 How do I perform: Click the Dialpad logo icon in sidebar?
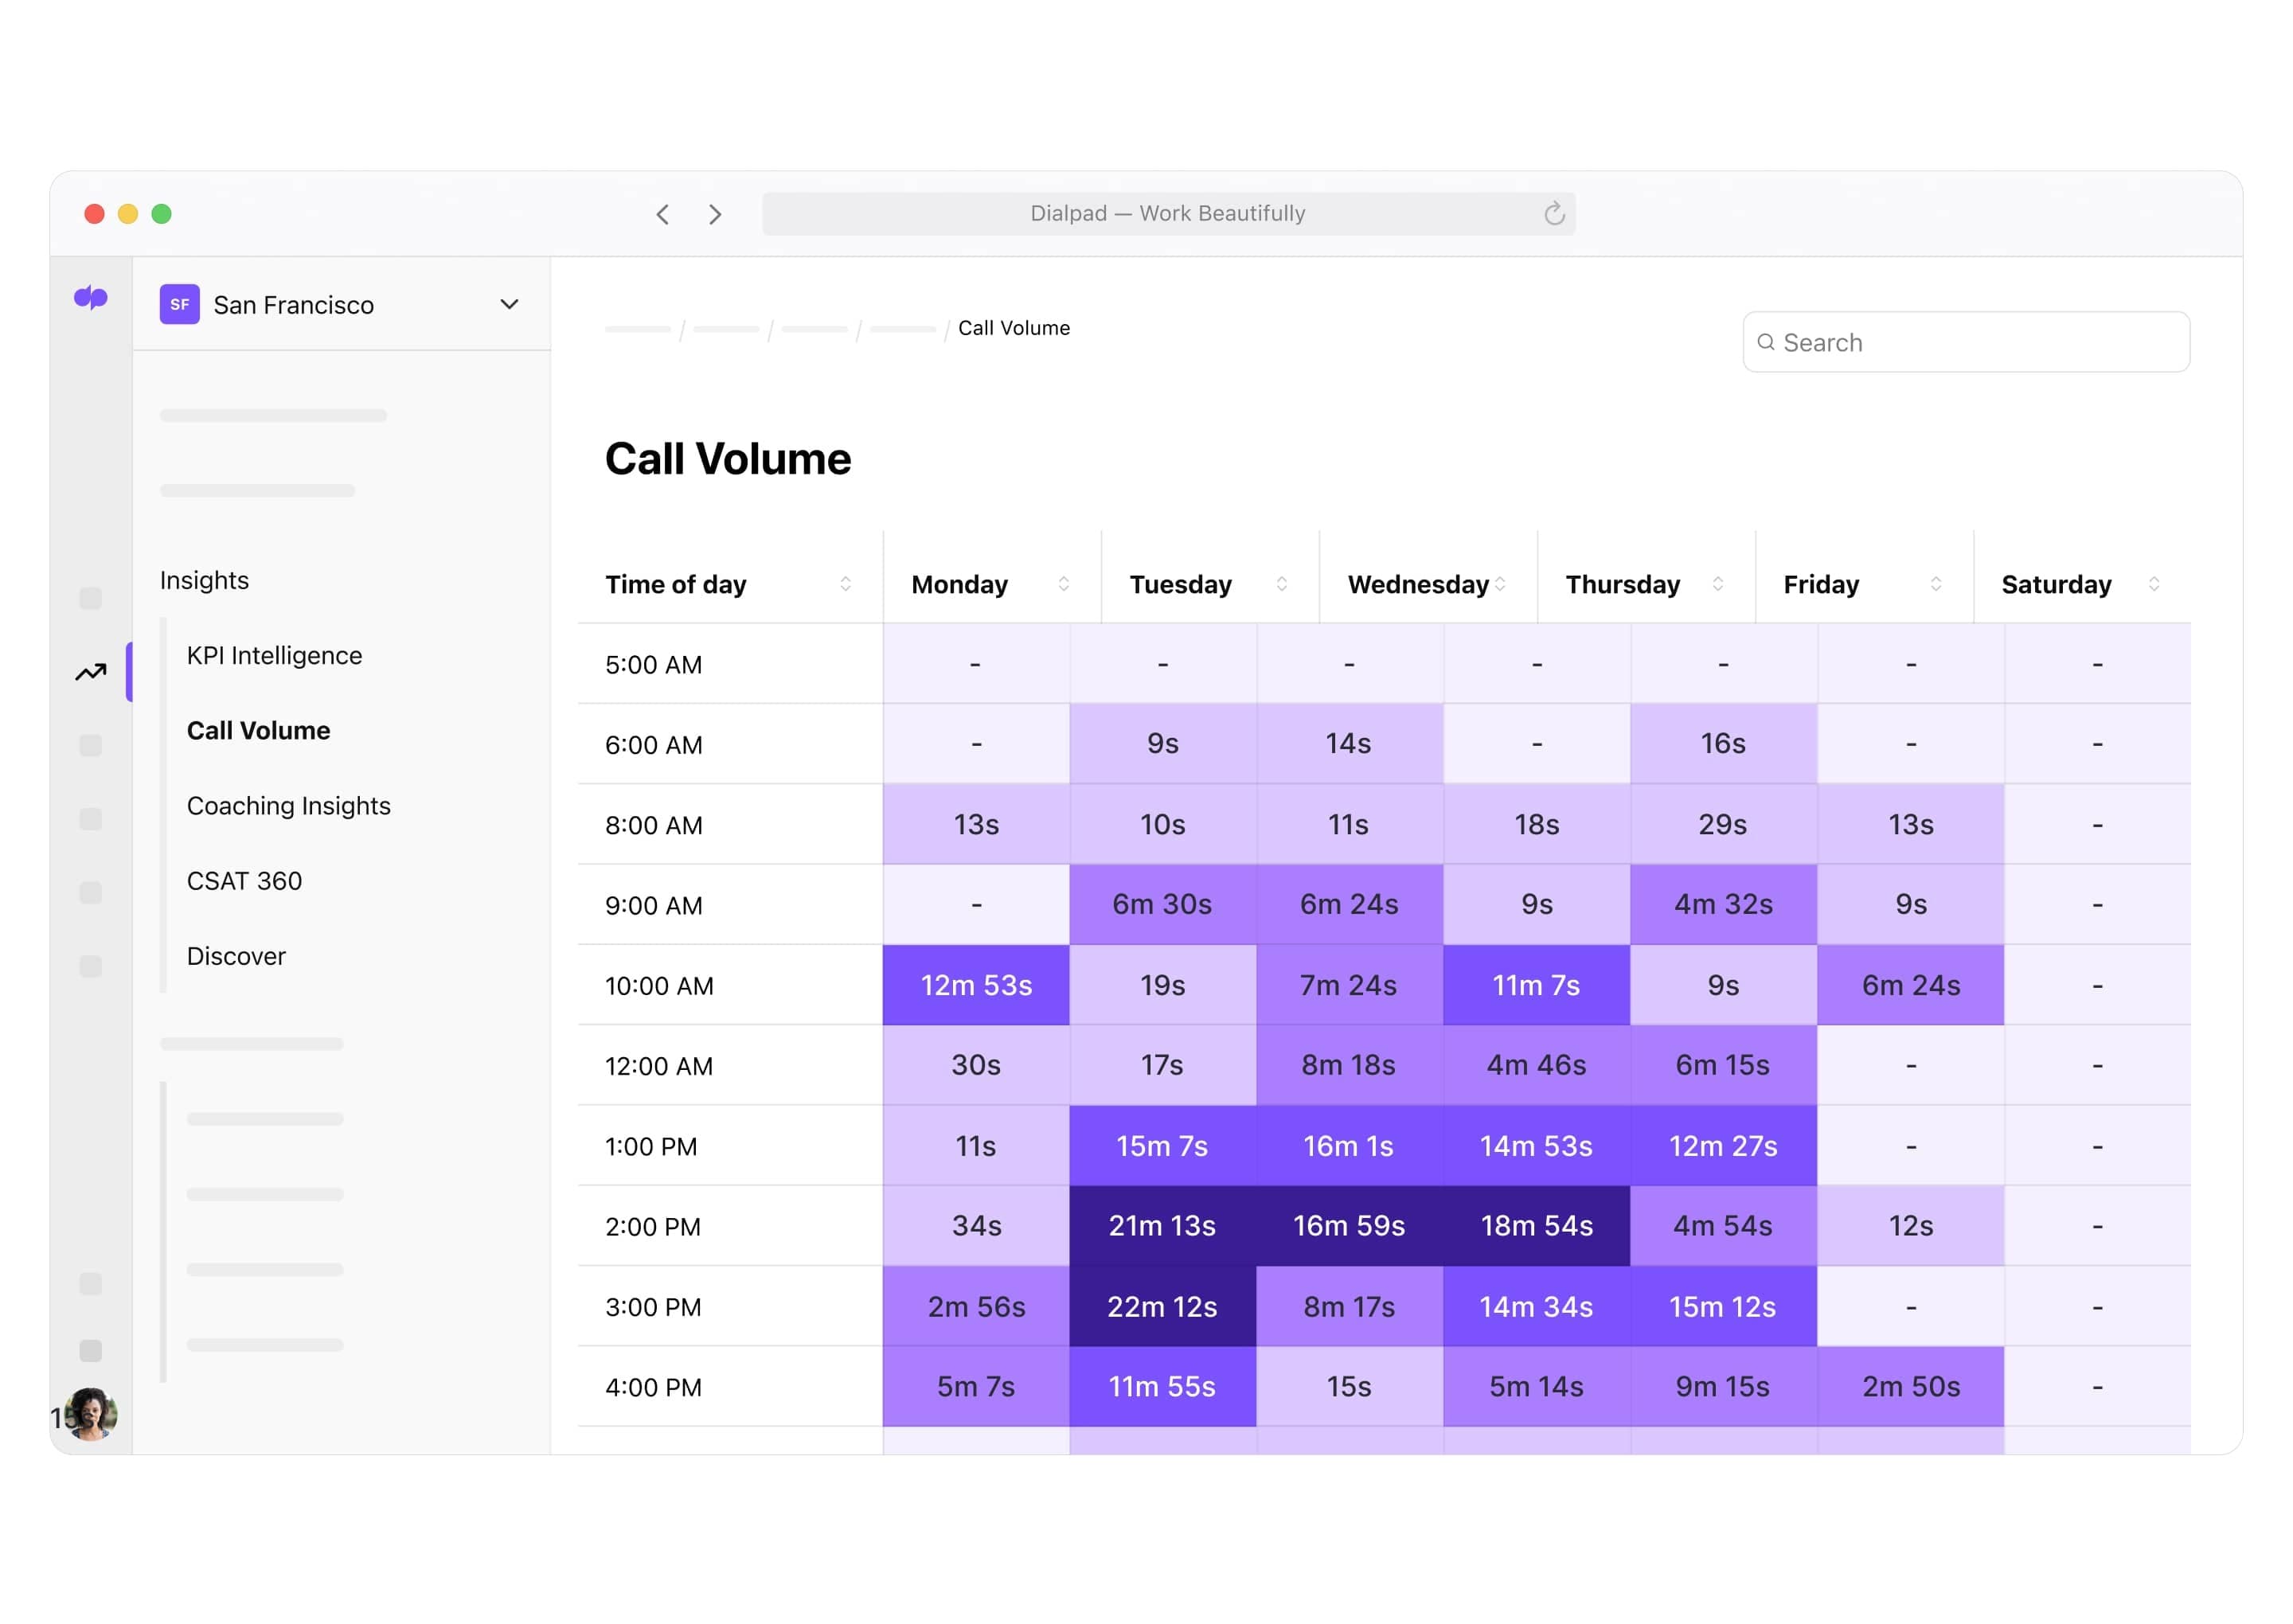(92, 299)
